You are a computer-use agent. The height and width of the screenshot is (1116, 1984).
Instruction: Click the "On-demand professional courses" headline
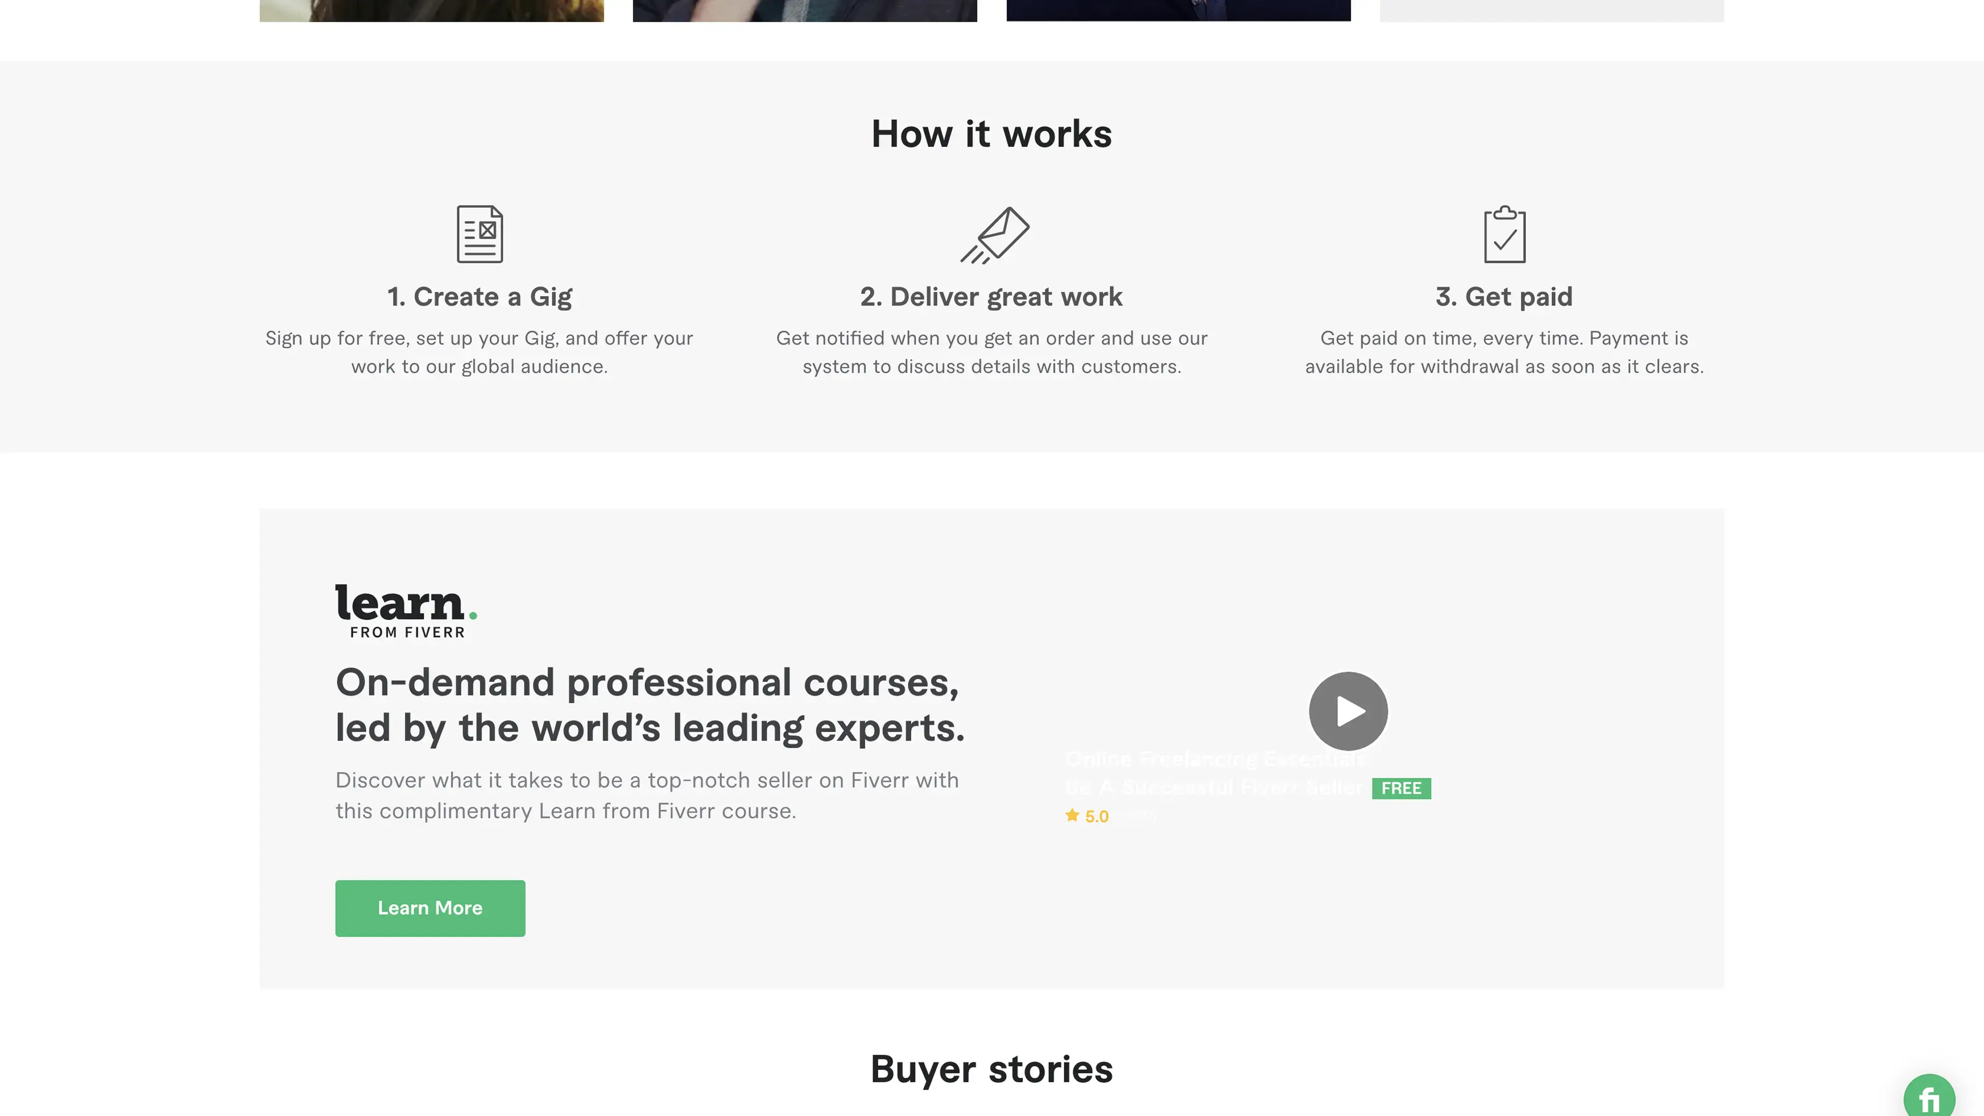click(x=649, y=705)
